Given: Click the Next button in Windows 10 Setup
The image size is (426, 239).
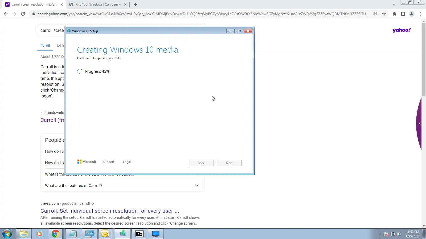Looking at the screenshot, I should pyautogui.click(x=229, y=163).
